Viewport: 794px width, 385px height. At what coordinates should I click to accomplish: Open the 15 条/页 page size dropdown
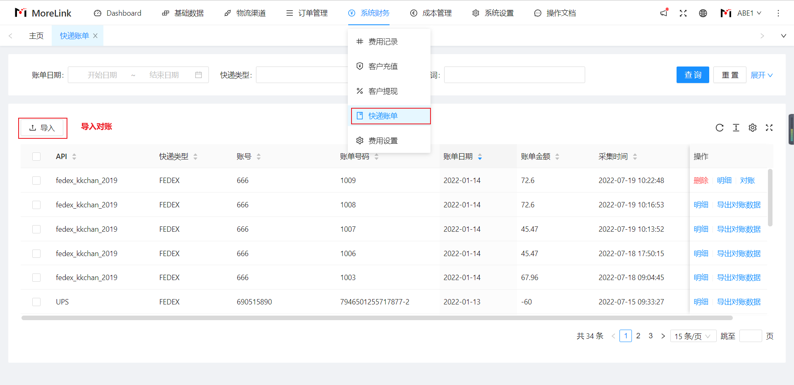[x=693, y=336]
